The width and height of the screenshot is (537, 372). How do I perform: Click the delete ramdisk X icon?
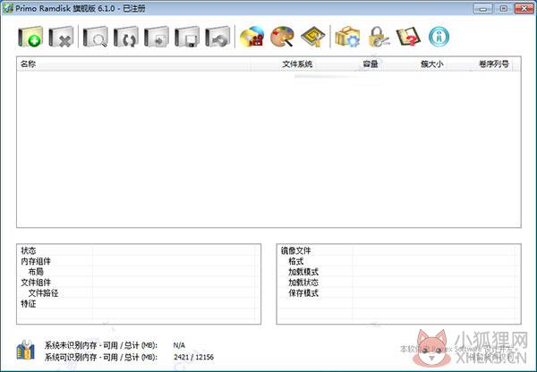pyautogui.click(x=61, y=37)
